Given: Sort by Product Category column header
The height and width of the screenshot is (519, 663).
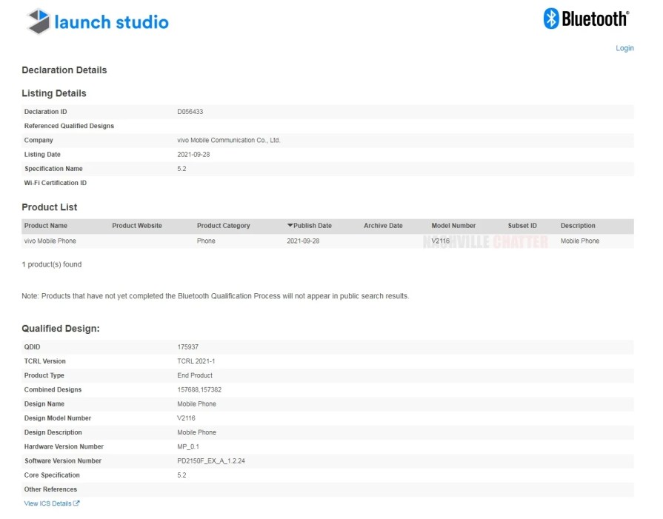Looking at the screenshot, I should (x=223, y=226).
